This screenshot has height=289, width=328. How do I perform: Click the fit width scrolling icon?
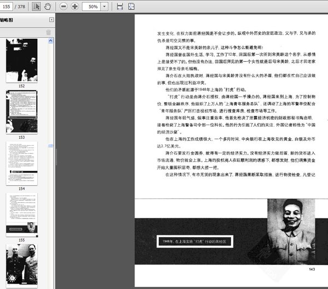coord(120,7)
